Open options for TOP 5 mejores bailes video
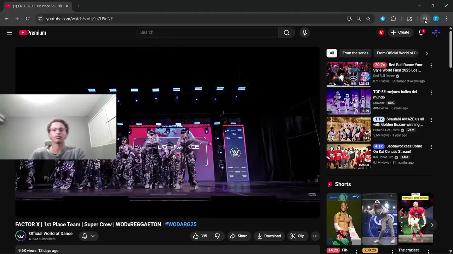This screenshot has height=254, width=453. (x=431, y=92)
